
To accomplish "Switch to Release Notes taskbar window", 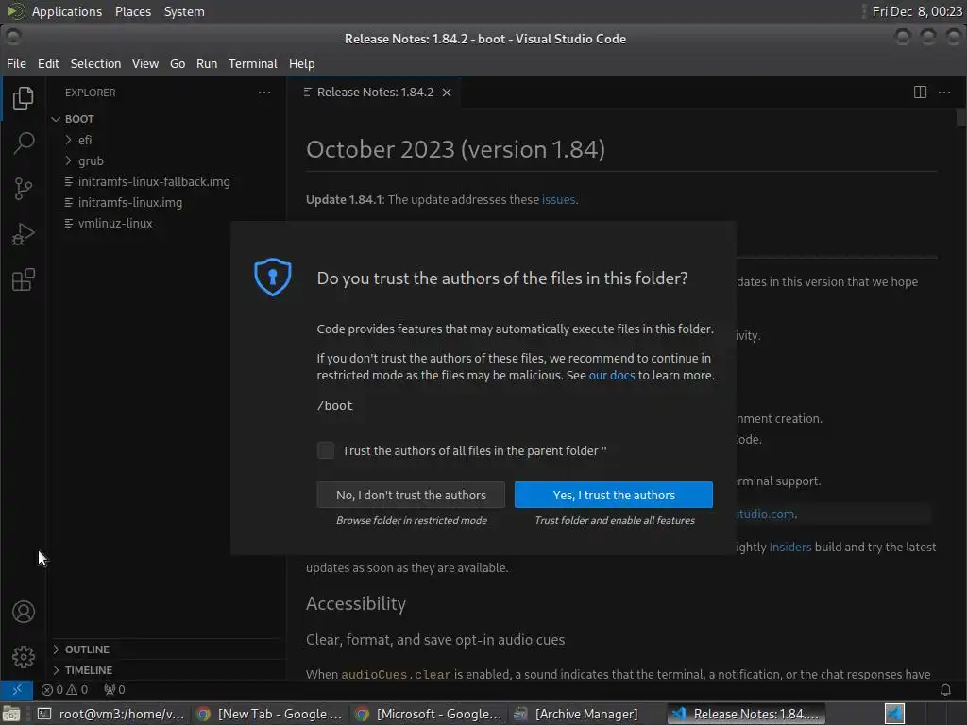I will click(x=746, y=714).
